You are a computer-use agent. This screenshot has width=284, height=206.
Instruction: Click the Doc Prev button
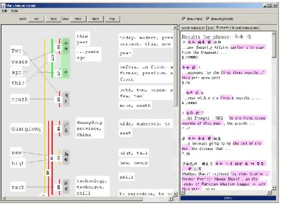tap(78, 19)
